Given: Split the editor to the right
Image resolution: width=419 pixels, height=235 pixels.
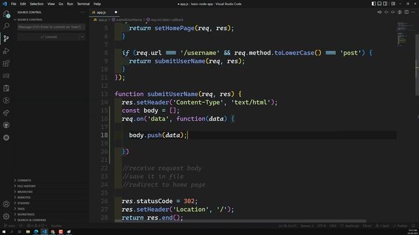Looking at the screenshot, I should point(407,12).
